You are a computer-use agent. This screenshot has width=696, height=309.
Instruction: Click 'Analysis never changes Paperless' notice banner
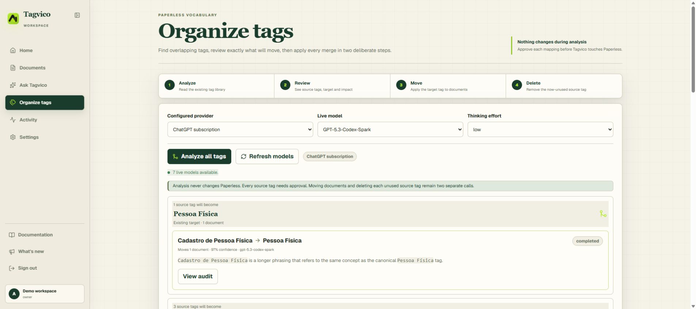[390, 186]
